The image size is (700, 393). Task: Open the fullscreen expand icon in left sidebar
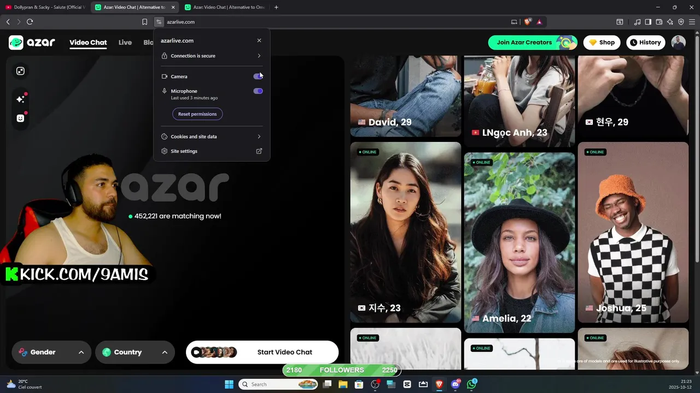click(20, 71)
